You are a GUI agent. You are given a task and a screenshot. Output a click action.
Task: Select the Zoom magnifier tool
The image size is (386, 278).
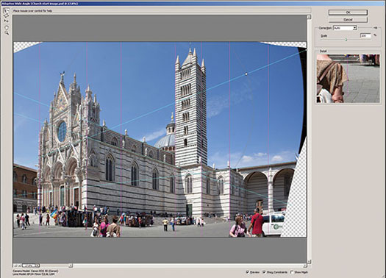click(x=7, y=32)
